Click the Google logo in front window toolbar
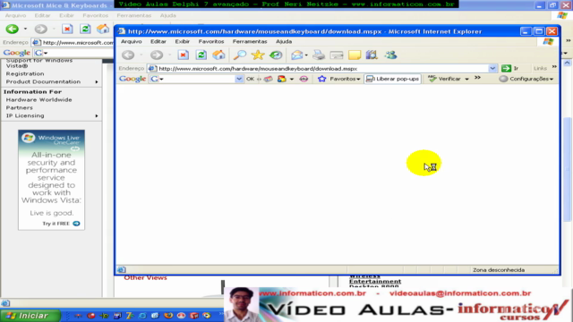Screen dimensions: 573x322 pyautogui.click(x=133, y=79)
